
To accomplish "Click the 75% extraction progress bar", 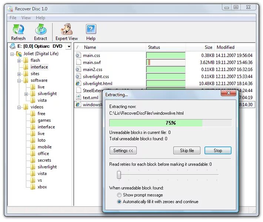I will pyautogui.click(x=171, y=123).
